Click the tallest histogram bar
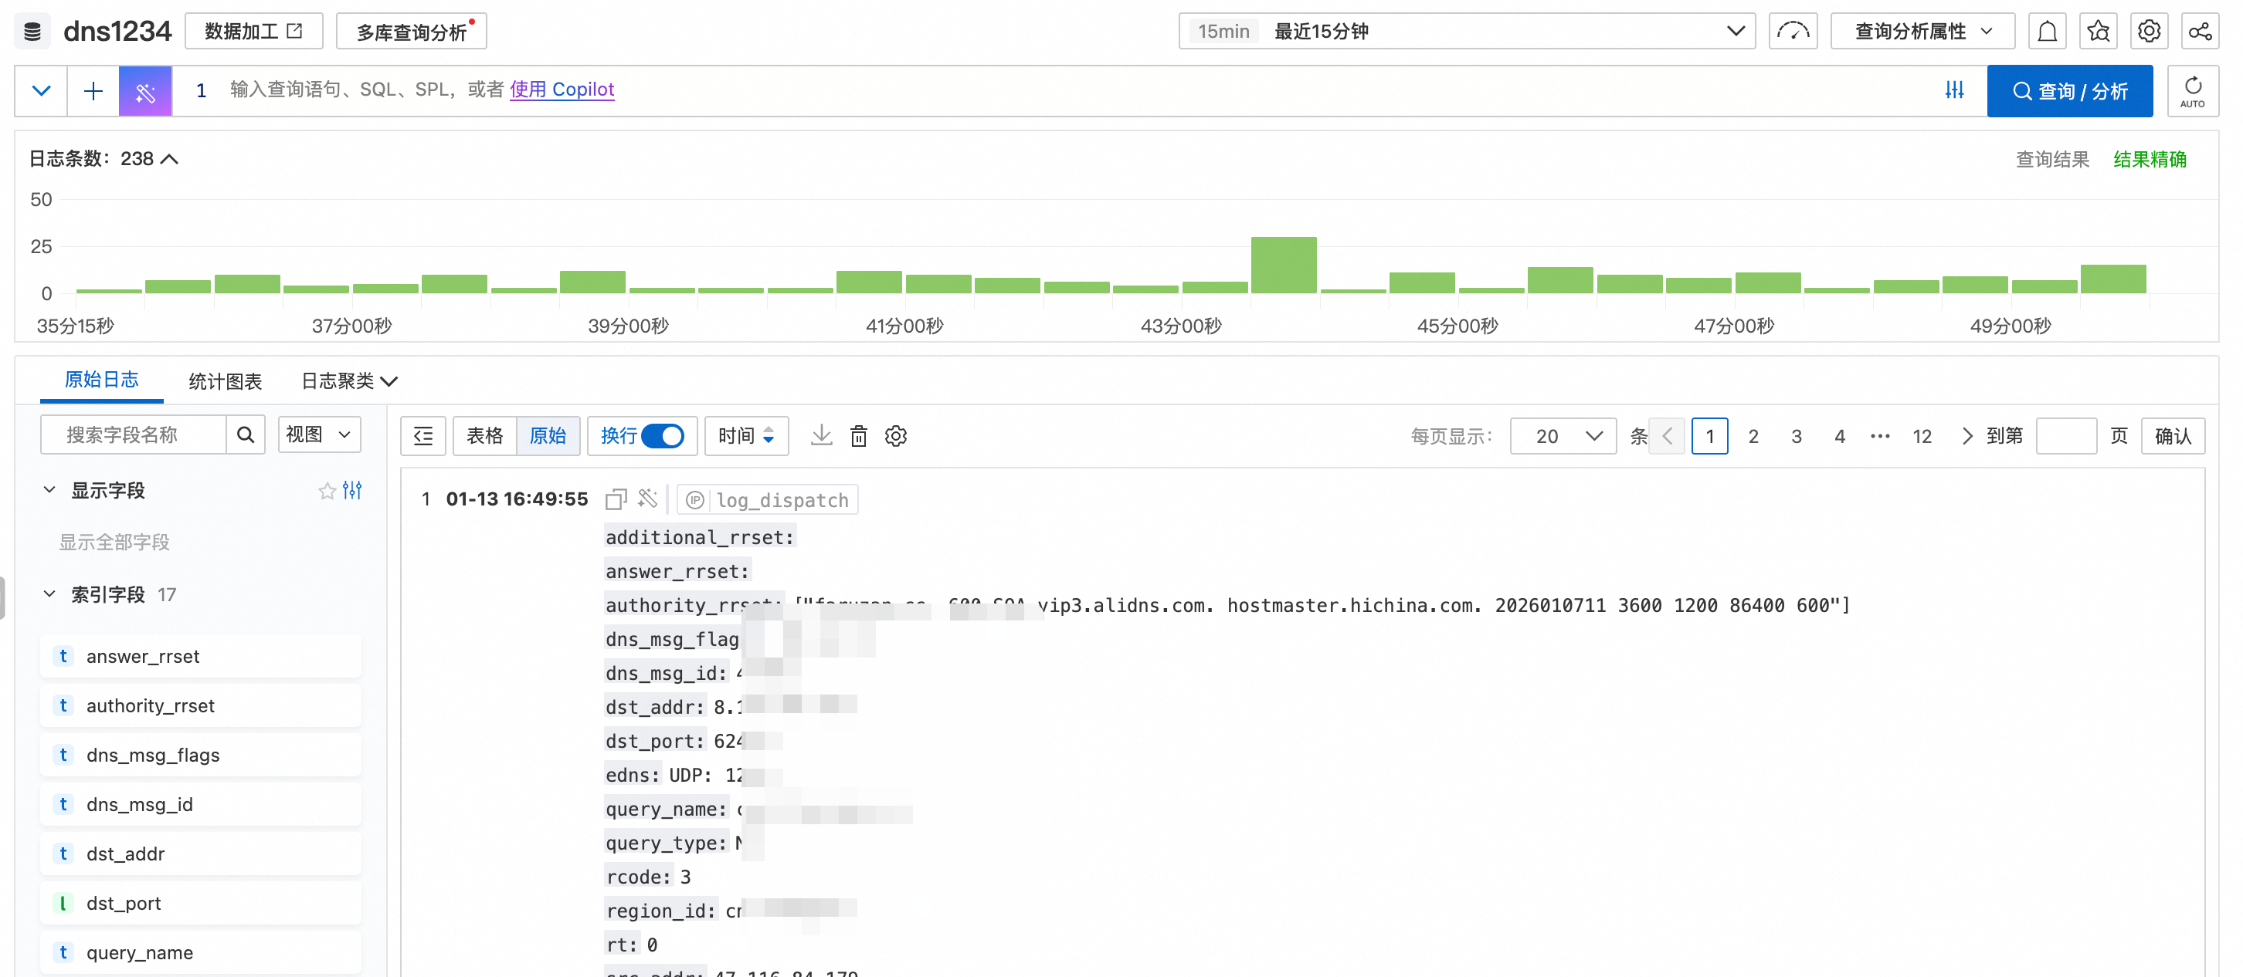Screen dimensions: 2243x977 (x=1283, y=265)
